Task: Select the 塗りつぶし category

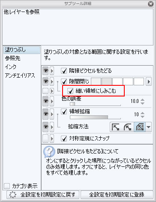Action: tap(22, 50)
